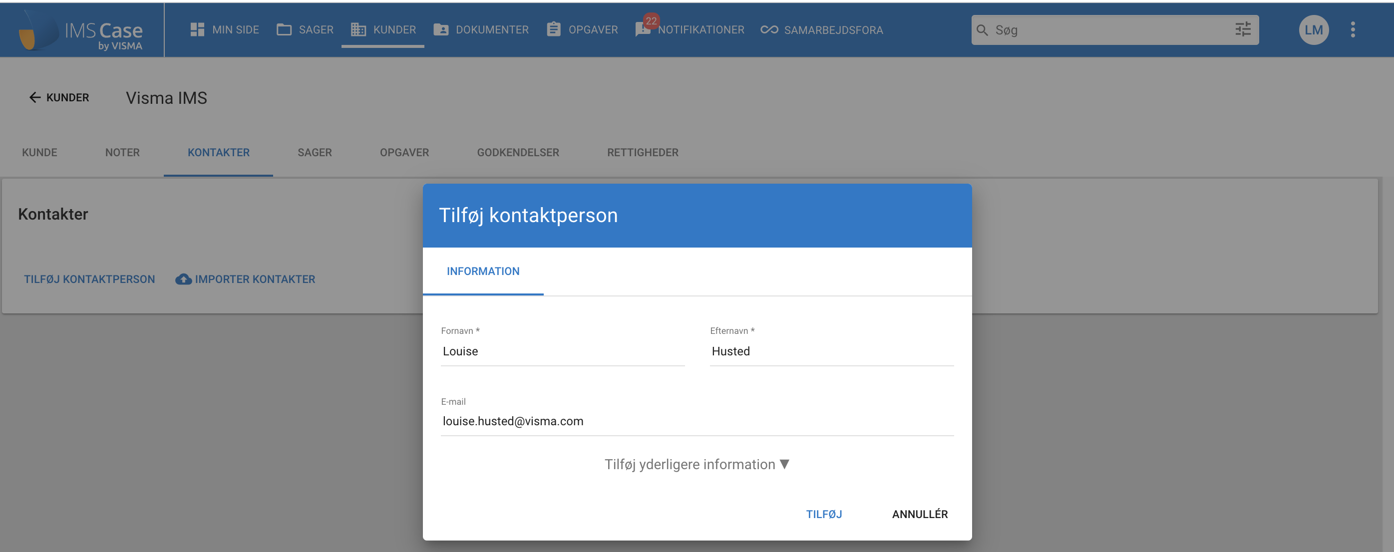Image resolution: width=1394 pixels, height=552 pixels.
Task: Click the Søg search field
Action: pyautogui.click(x=1115, y=30)
